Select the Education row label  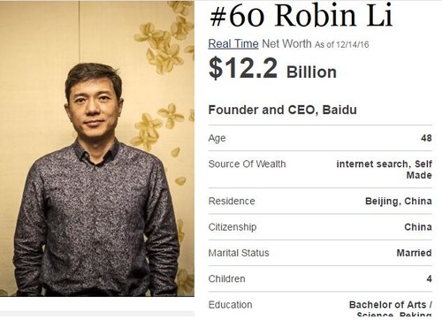coord(230,305)
